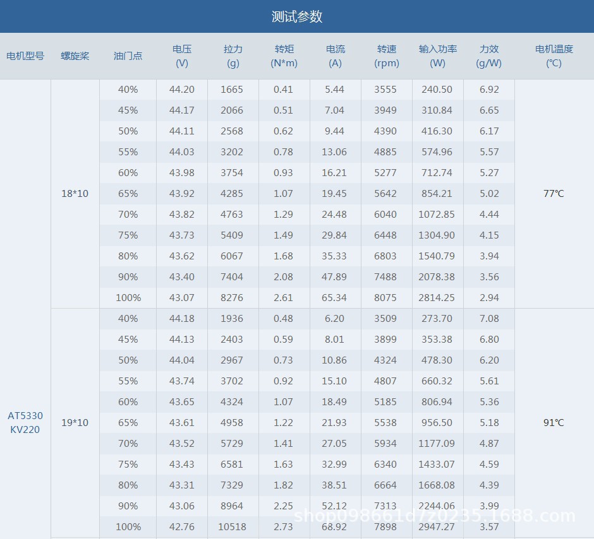Select efficiency value 2.94

[x=489, y=298]
